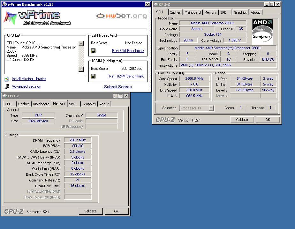295x229 pixels.
Task: Click the Core Voltage 1.696 V value
Action: [x=235, y=40]
